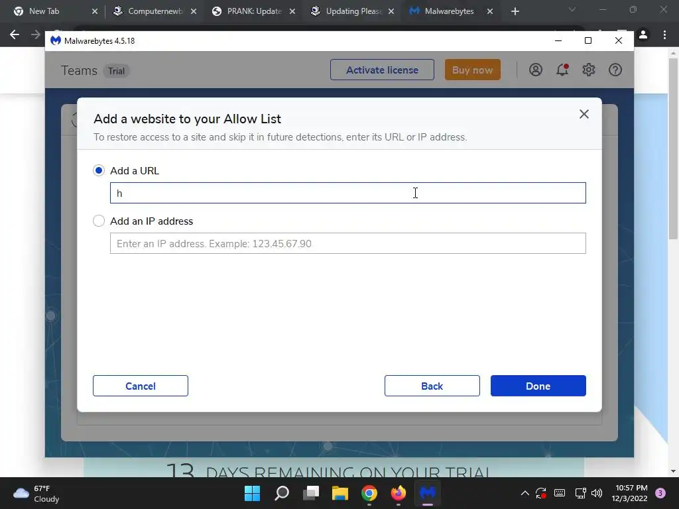Click the scrollbar down arrow
The height and width of the screenshot is (509, 679).
673,471
